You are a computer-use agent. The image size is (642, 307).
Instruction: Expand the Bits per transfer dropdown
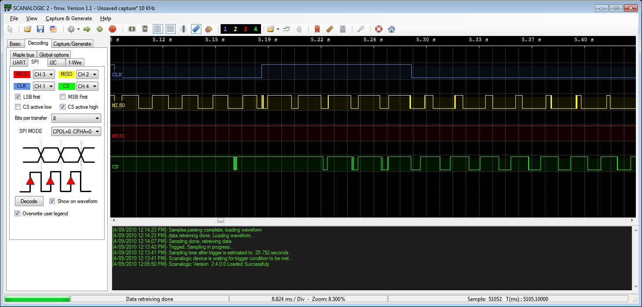point(76,118)
